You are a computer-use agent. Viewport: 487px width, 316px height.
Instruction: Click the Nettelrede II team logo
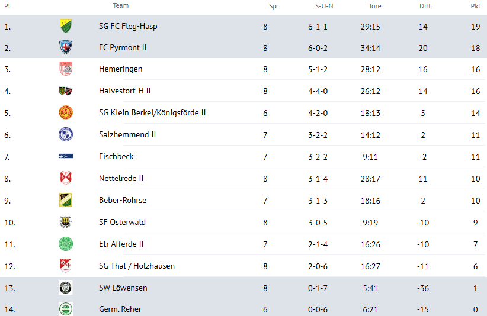coord(65,178)
